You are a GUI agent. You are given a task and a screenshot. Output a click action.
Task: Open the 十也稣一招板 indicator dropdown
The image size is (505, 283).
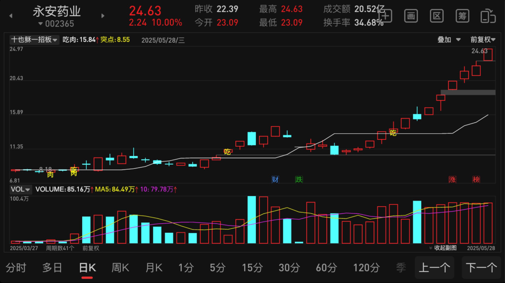click(34, 40)
